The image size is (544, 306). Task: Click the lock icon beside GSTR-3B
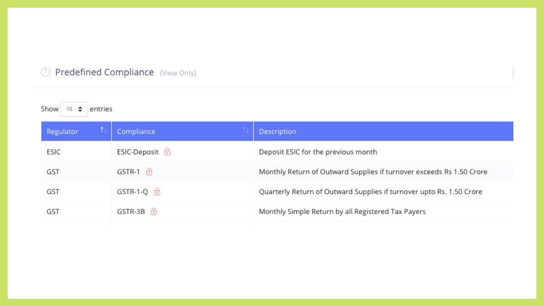[154, 211]
